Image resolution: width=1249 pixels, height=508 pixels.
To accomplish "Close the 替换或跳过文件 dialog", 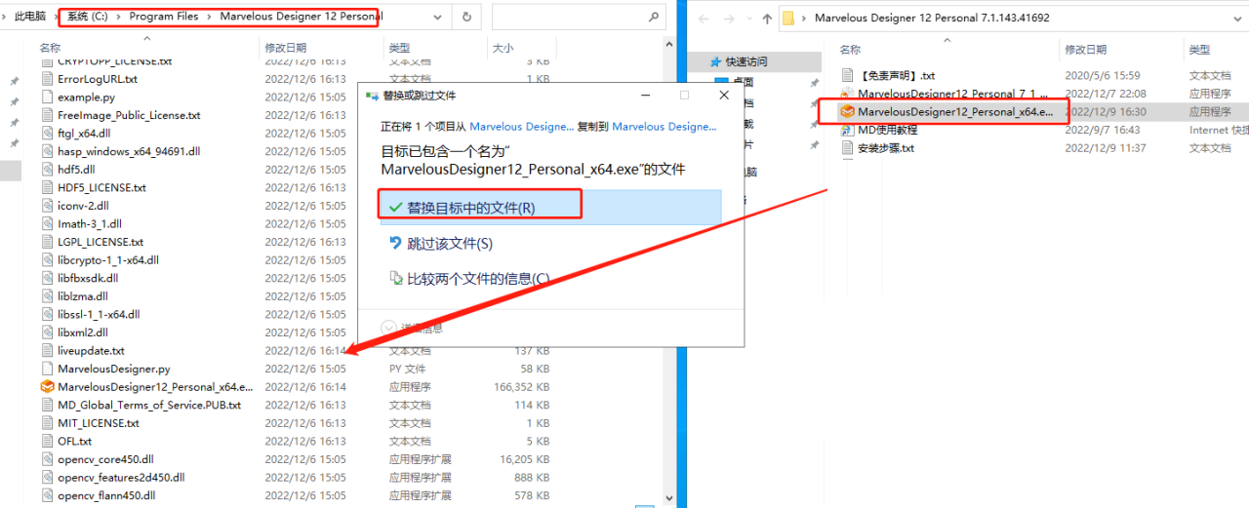I will coord(723,95).
